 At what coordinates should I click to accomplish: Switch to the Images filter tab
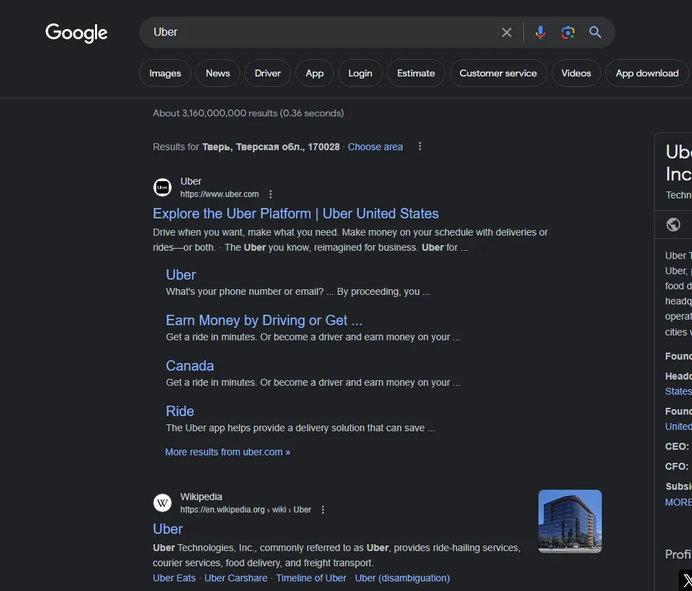tap(165, 73)
